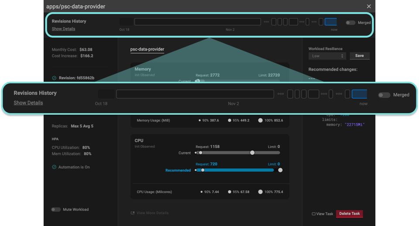Select the Monthly Cost value $63.08
The height and width of the screenshot is (226, 419).
click(x=86, y=49)
